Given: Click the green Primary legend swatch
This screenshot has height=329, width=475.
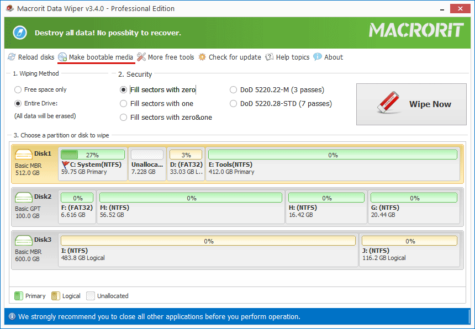Looking at the screenshot, I should pyautogui.click(x=19, y=296).
